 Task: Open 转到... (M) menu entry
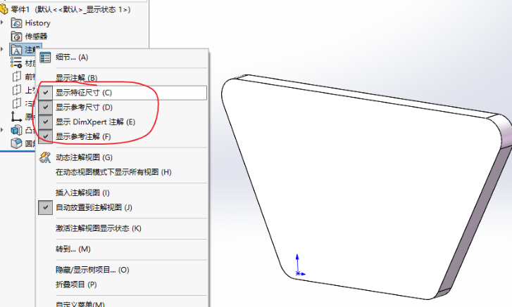[73, 249]
